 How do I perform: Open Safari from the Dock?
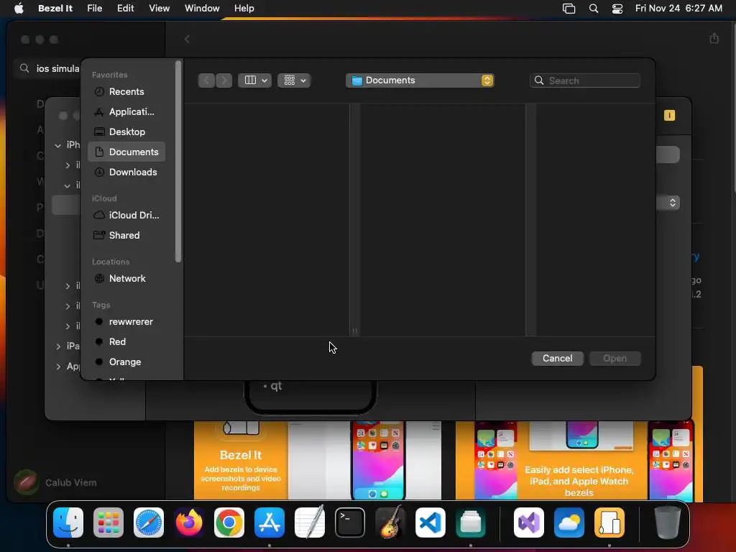point(149,523)
